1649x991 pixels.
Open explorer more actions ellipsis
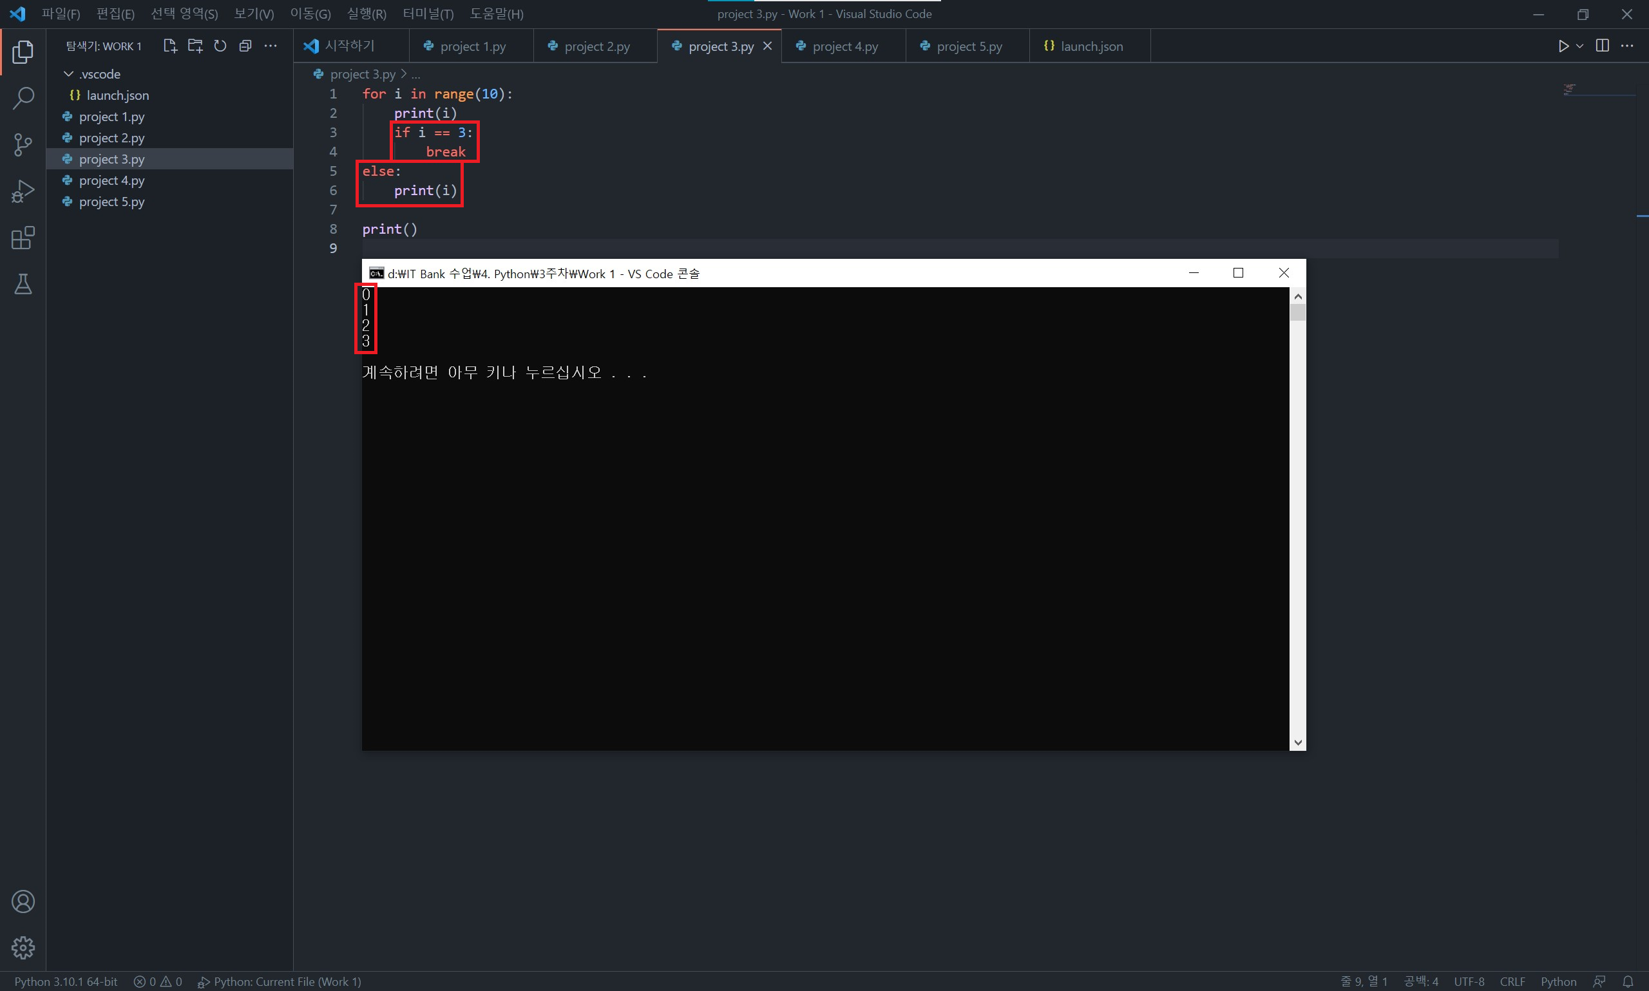pyautogui.click(x=271, y=46)
